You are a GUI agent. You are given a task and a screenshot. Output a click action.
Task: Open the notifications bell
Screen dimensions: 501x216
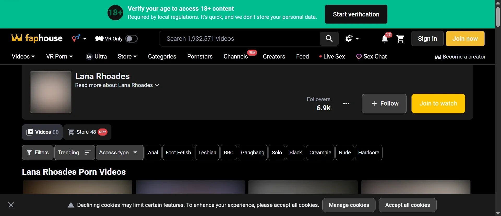coord(385,39)
